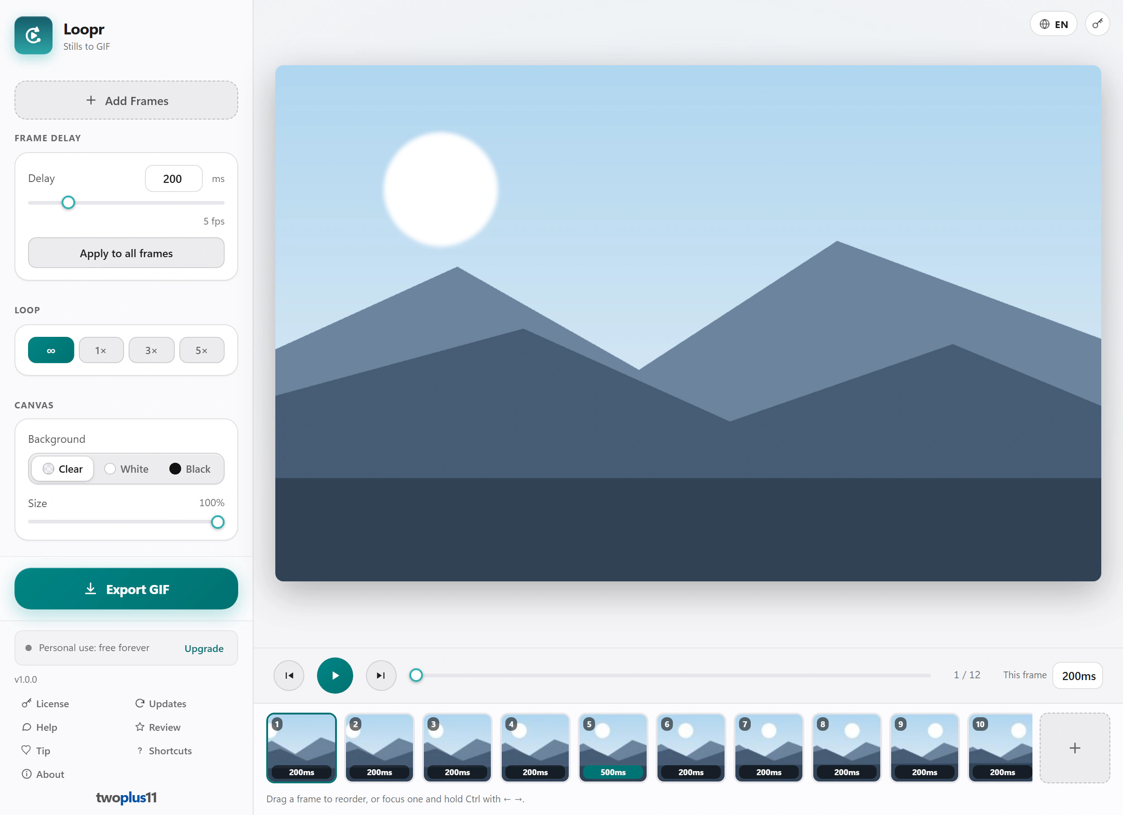Viewport: 1123px width, 815px height.
Task: Select frame 5 thumbnail with 500ms delay
Action: 613,748
